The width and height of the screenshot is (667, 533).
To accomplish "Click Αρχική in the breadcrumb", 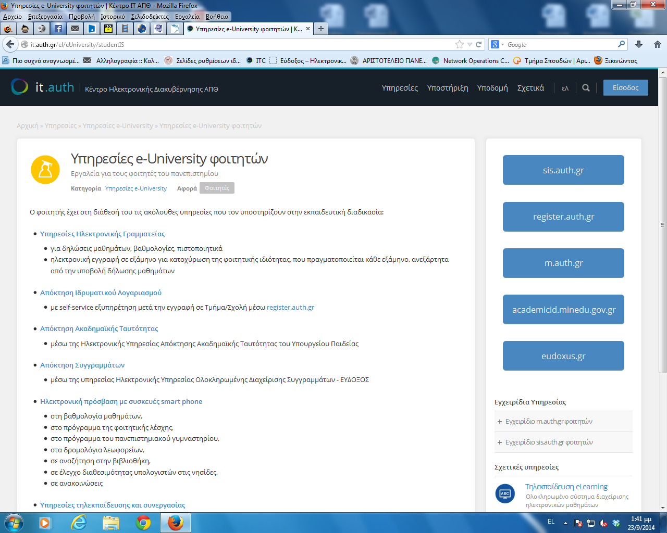I will click(x=28, y=126).
